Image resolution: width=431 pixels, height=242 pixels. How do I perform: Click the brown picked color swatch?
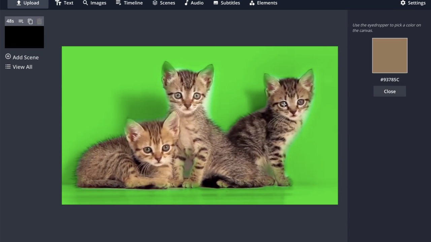(390, 55)
